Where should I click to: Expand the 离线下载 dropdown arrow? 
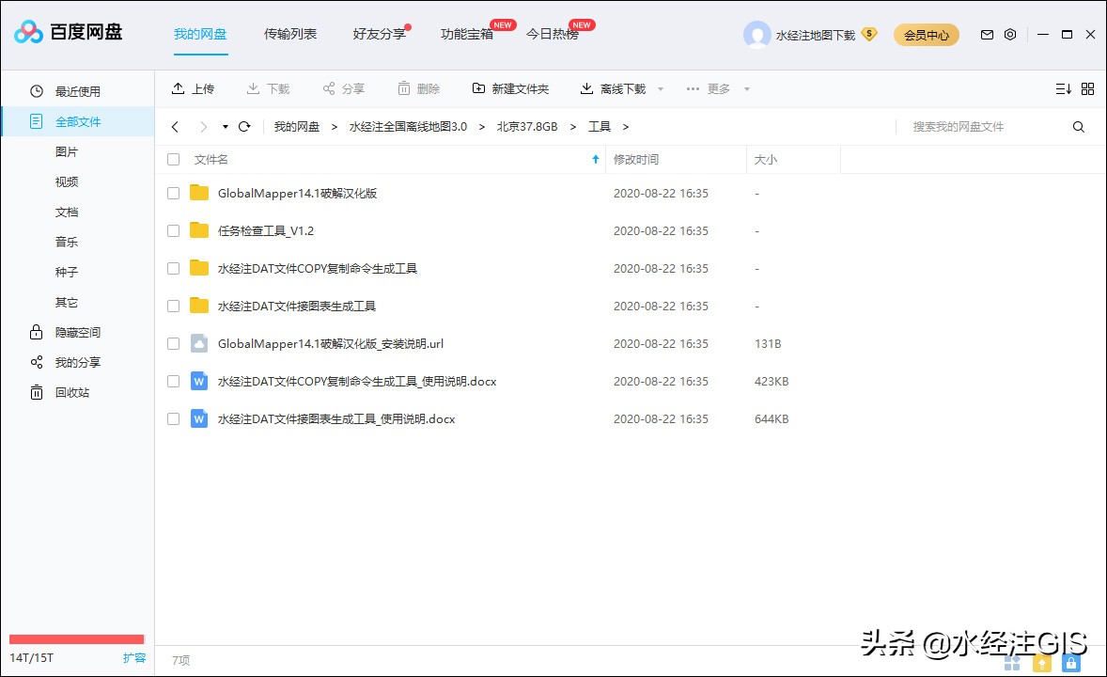coord(661,89)
